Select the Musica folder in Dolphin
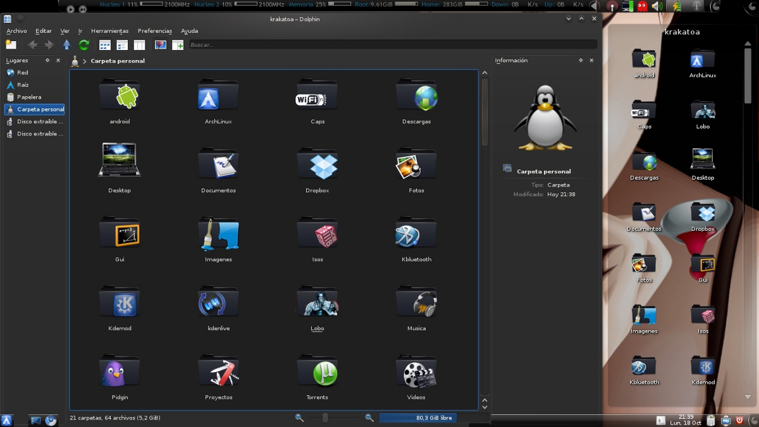This screenshot has height=427, width=759. (x=416, y=308)
